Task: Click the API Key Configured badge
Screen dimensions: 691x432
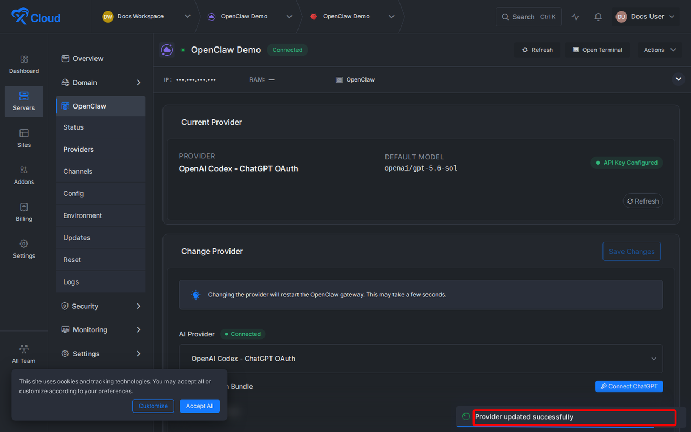Action: click(x=626, y=163)
